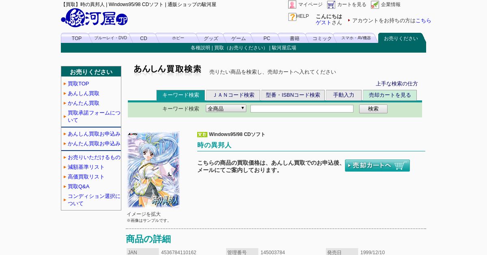Click イメージを拡大 to enlarge image

tap(144, 214)
